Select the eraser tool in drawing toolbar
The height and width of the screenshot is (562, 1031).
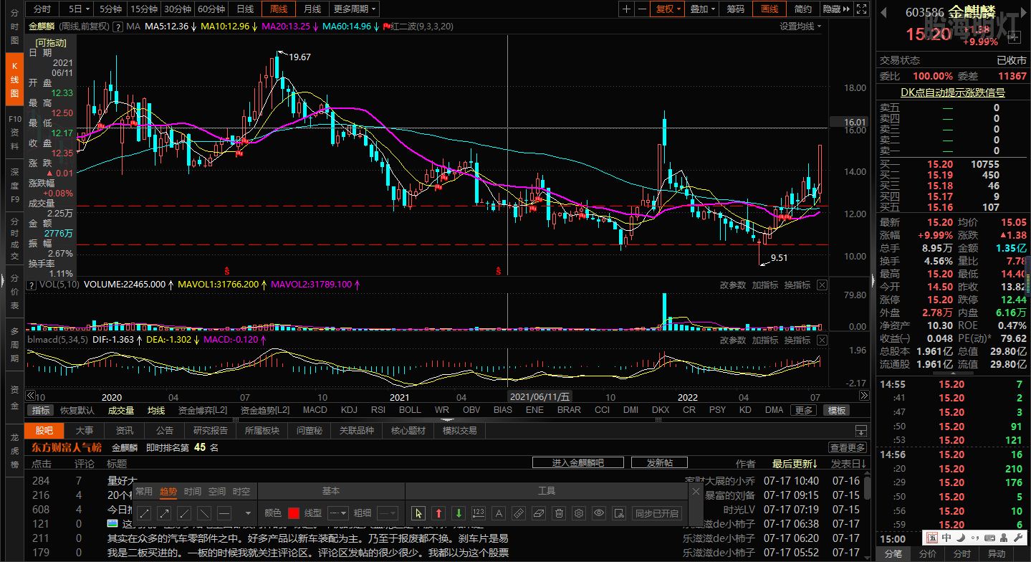[x=540, y=513]
